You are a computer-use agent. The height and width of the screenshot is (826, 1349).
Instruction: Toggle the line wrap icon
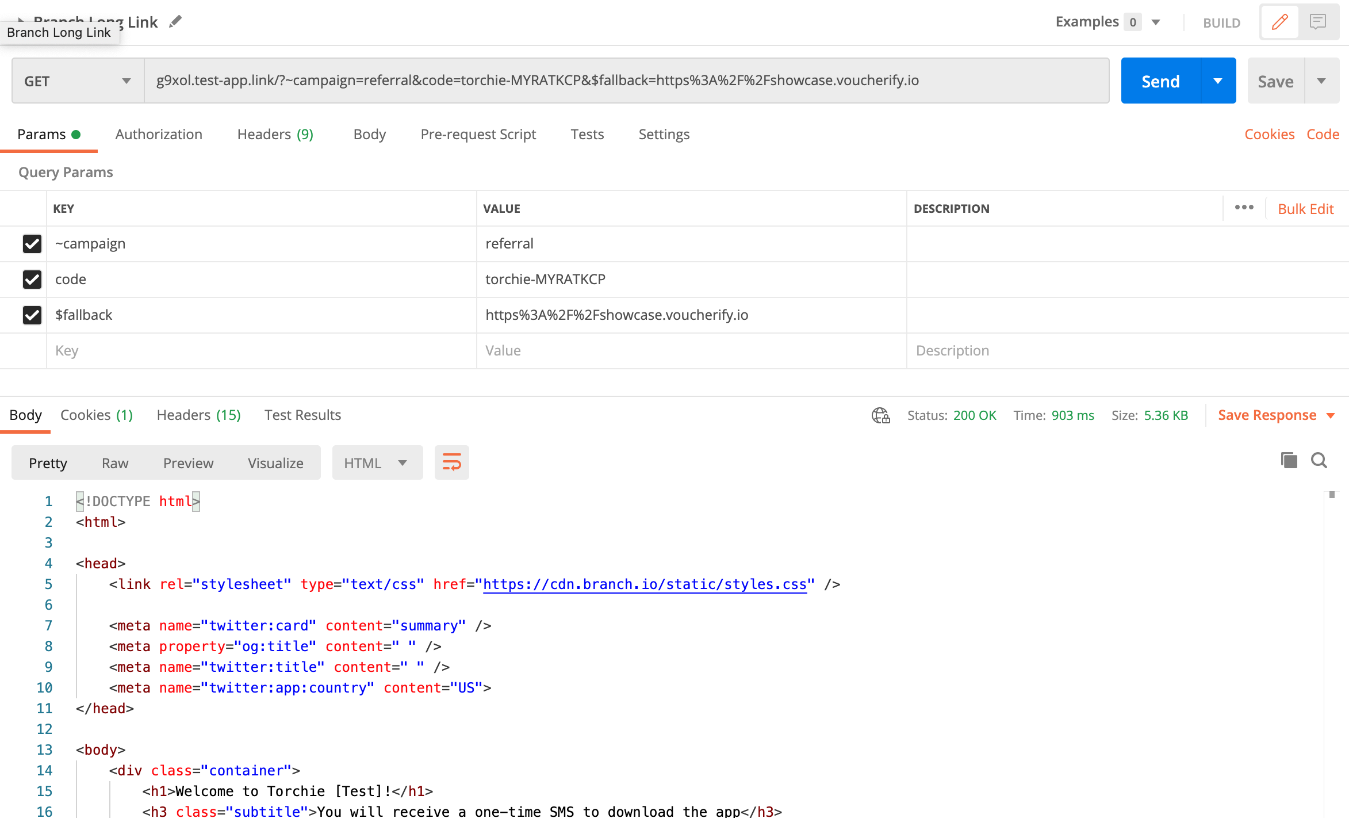click(x=451, y=462)
